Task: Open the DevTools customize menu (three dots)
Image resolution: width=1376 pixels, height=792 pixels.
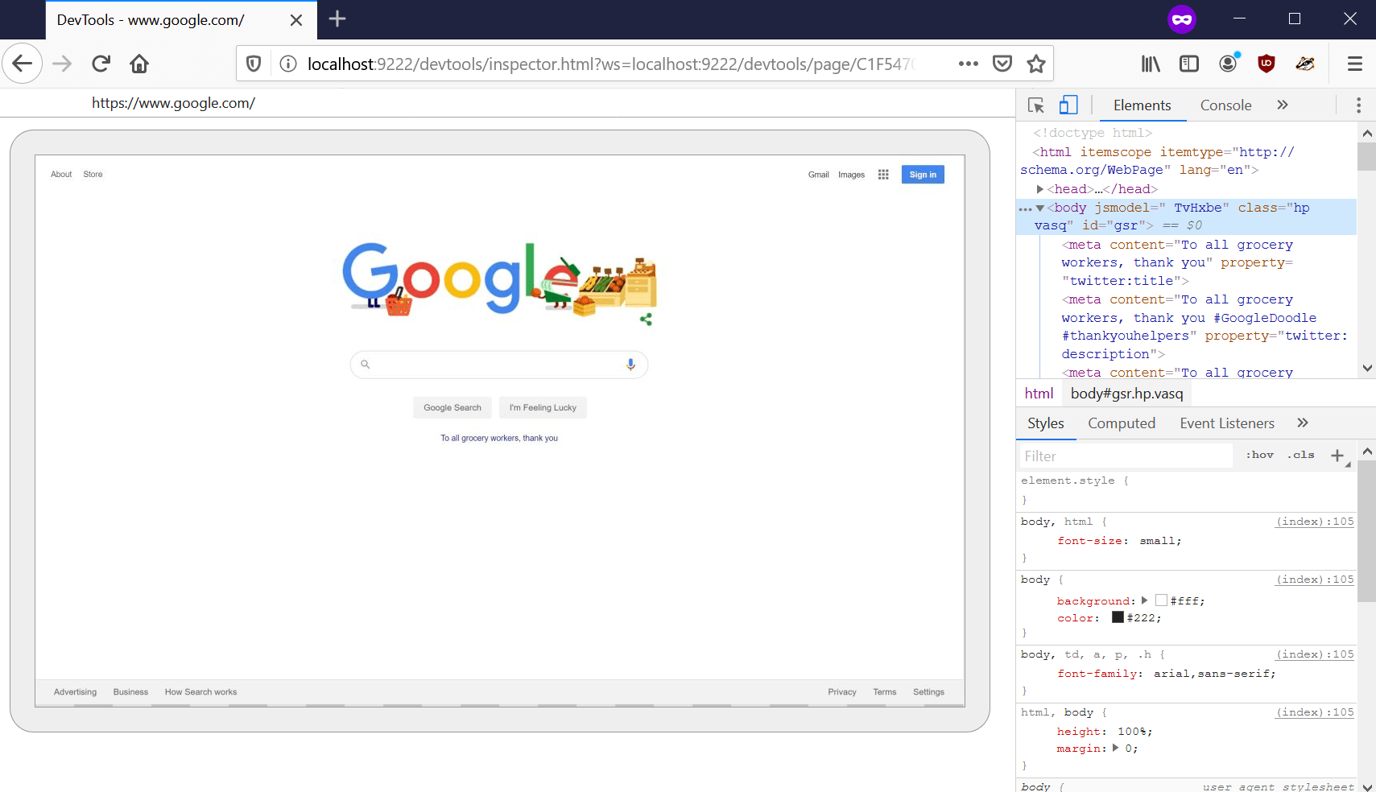Action: pyautogui.click(x=1359, y=105)
